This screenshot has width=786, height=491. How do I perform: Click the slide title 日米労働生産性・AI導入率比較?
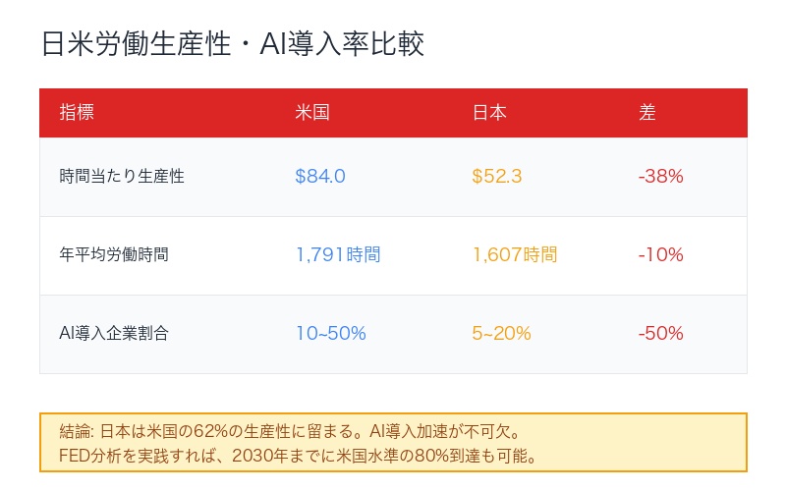(234, 45)
